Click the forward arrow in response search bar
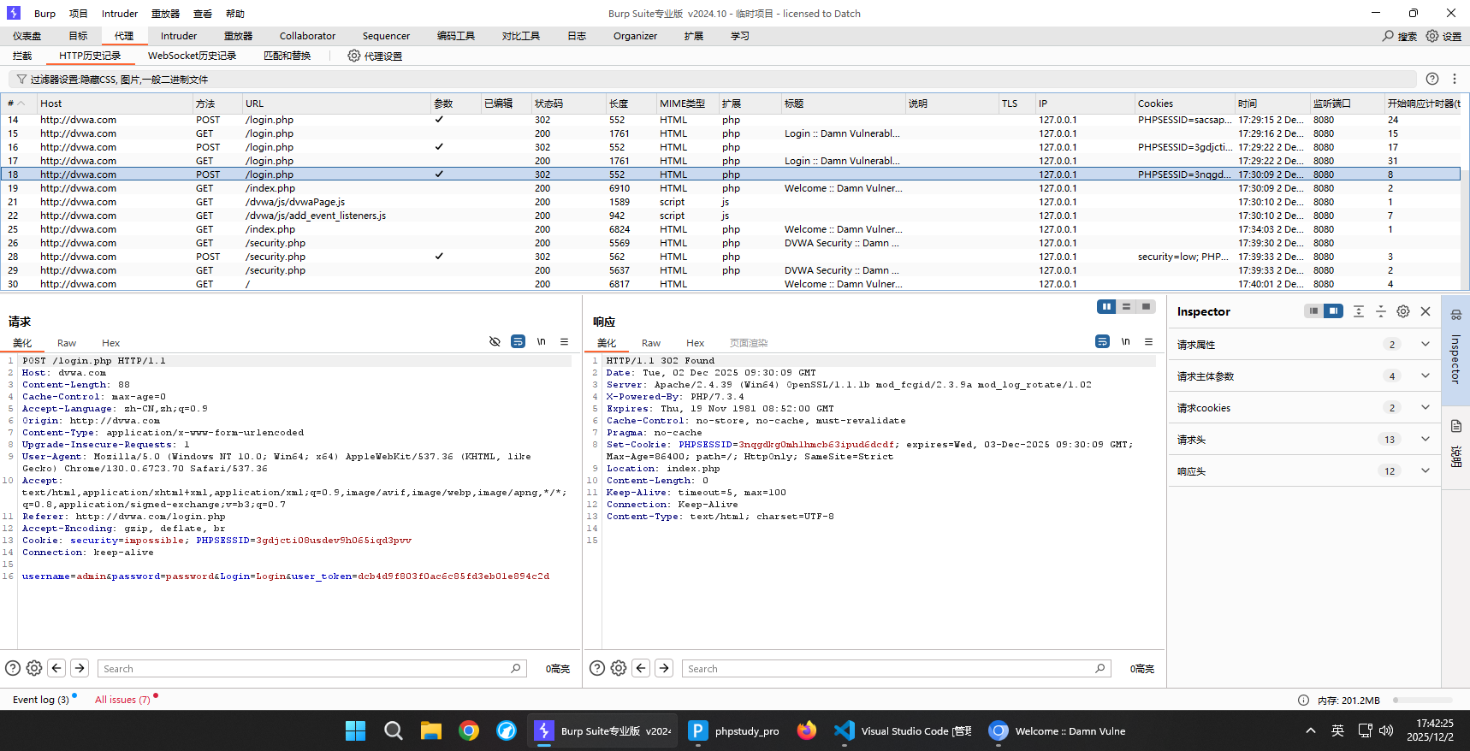The height and width of the screenshot is (751, 1470). [x=664, y=668]
